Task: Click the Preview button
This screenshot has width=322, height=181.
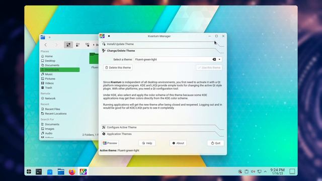Action: click(110, 143)
